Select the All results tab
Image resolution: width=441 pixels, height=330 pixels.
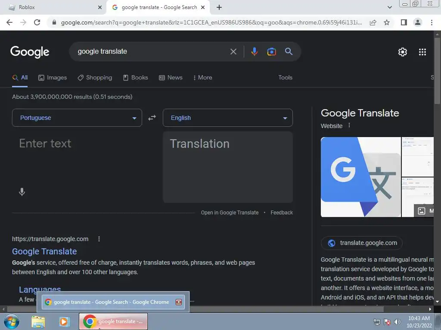pyautogui.click(x=20, y=77)
